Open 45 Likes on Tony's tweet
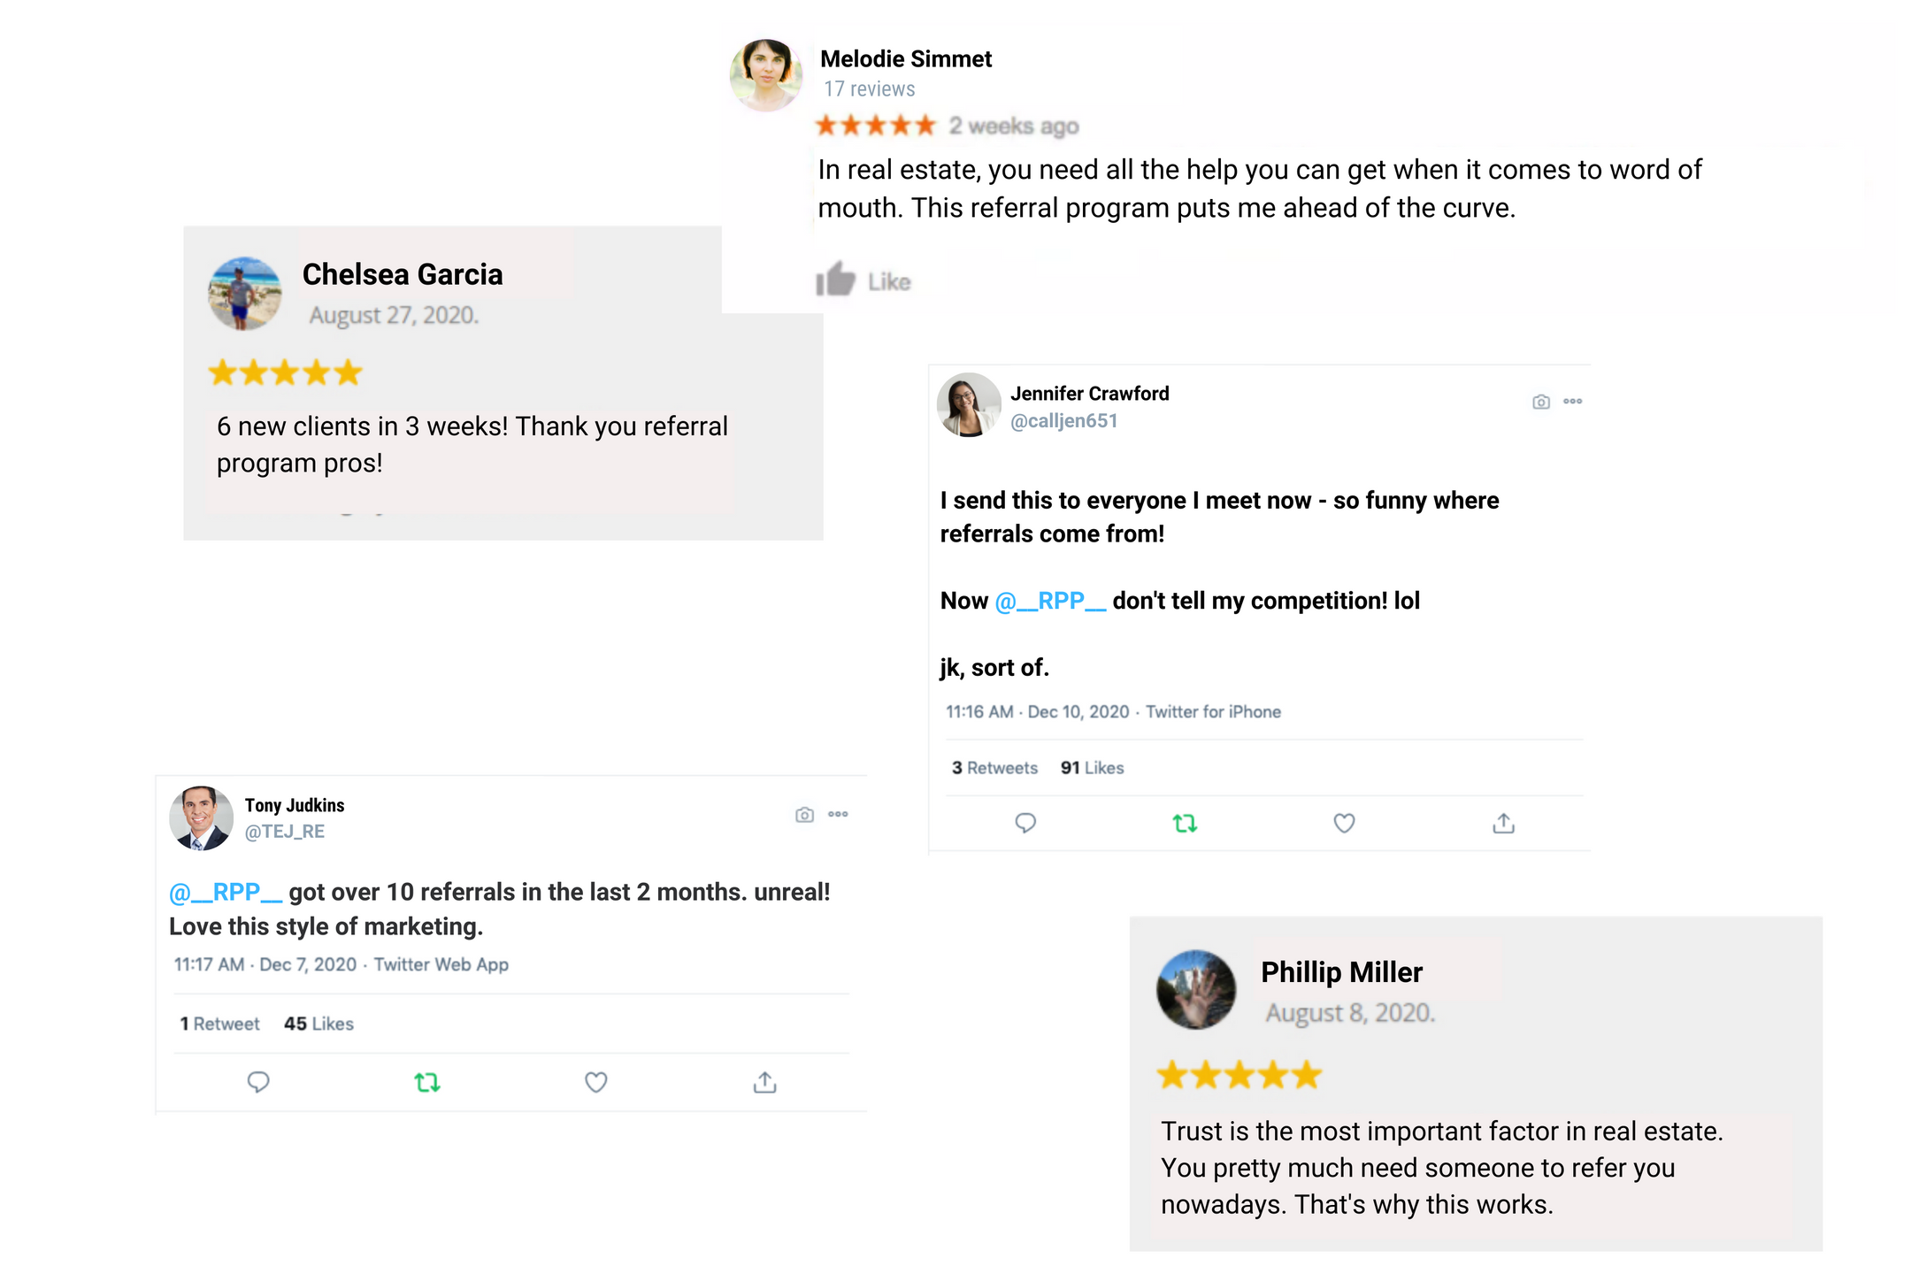 [x=318, y=1024]
